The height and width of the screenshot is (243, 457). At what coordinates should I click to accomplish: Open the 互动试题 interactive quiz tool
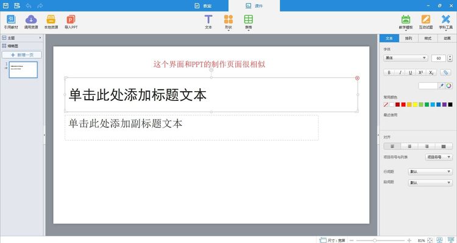point(426,21)
